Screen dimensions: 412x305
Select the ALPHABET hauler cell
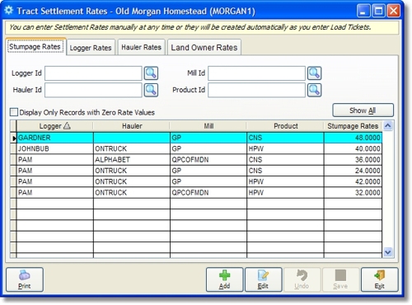click(132, 160)
